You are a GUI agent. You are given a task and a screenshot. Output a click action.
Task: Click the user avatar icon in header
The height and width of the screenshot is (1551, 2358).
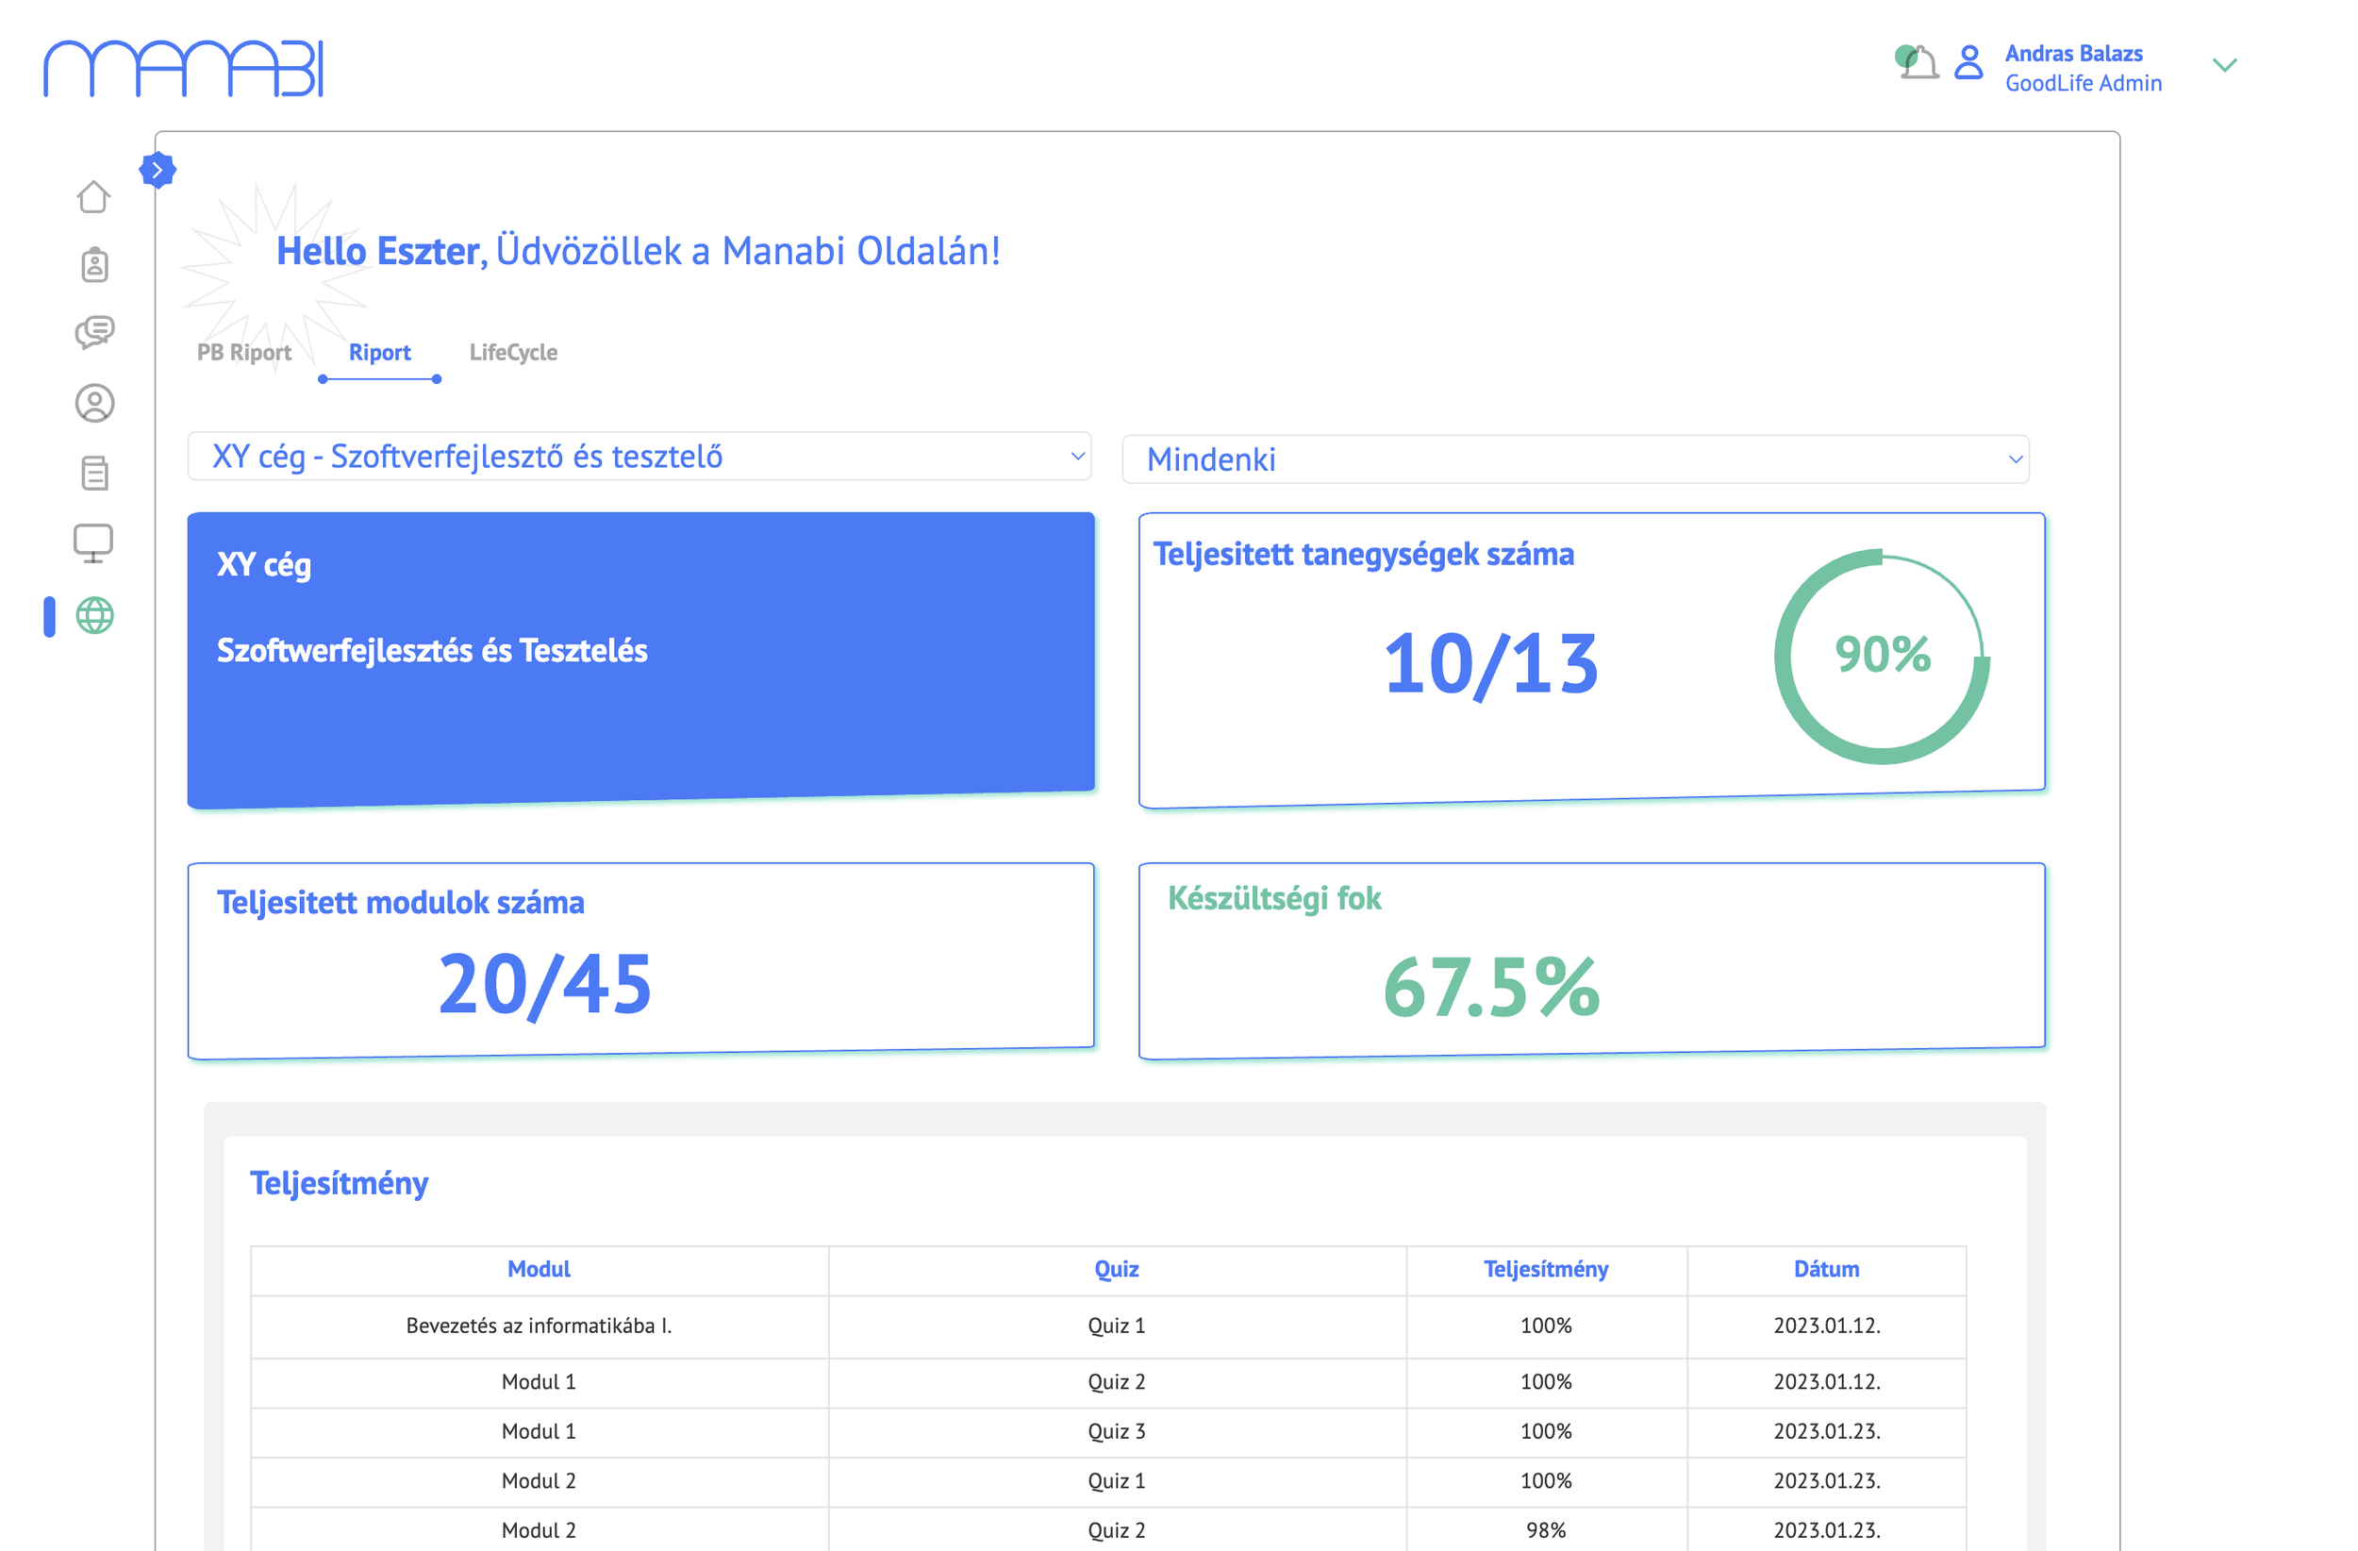point(1968,63)
